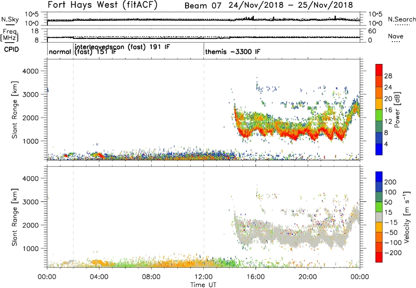
Task: Click the '16:00' time axis tick label
Action: pos(255,277)
